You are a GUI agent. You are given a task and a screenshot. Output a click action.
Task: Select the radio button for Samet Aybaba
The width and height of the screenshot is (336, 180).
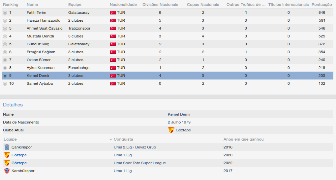point(5,83)
